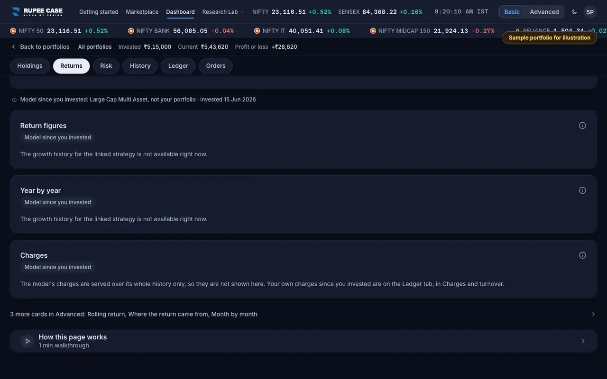Open the Getting started page
Viewport: 607px width, 379px height.
[x=99, y=12]
